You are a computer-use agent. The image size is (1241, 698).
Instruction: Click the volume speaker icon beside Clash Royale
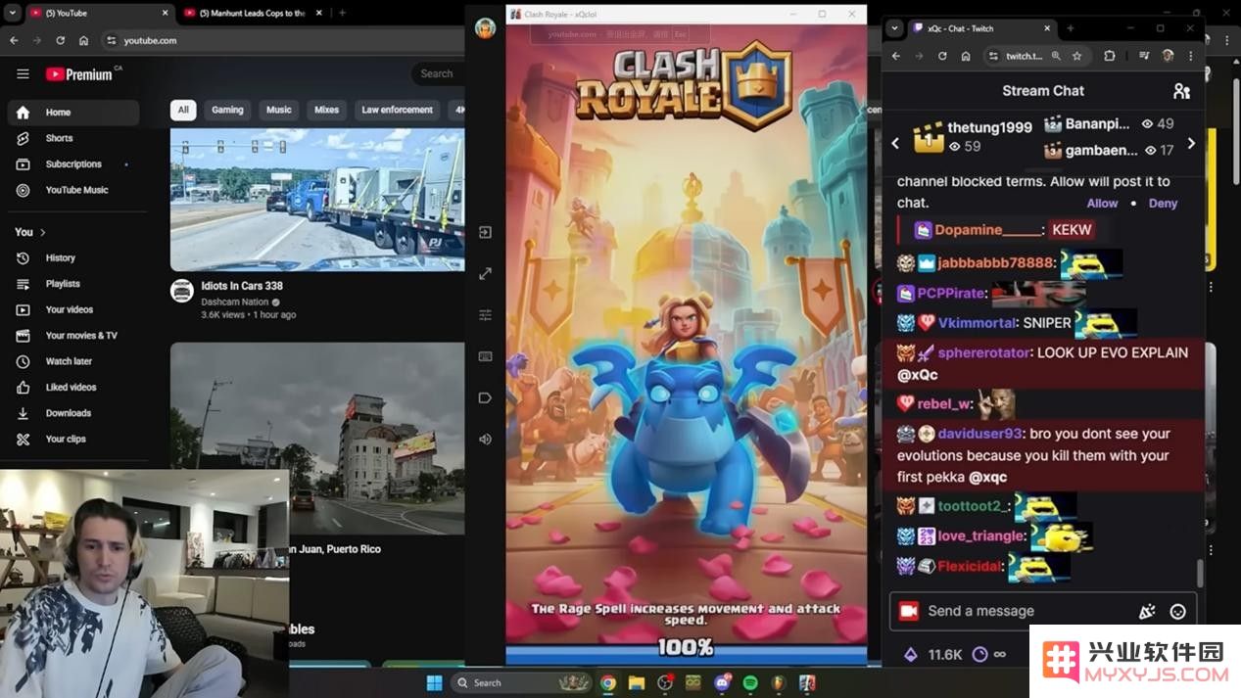[485, 440]
